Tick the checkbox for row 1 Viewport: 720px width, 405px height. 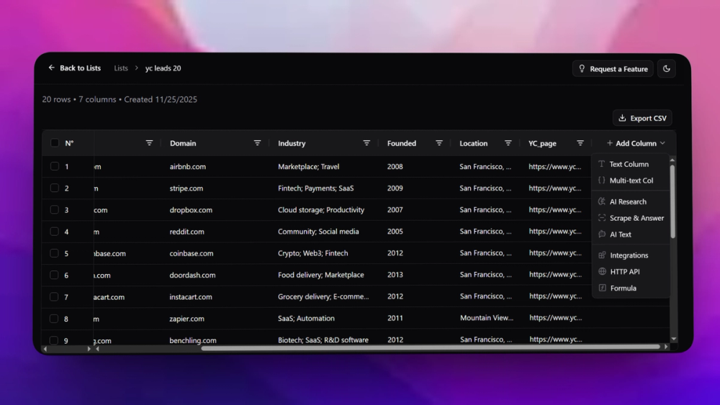(55, 167)
